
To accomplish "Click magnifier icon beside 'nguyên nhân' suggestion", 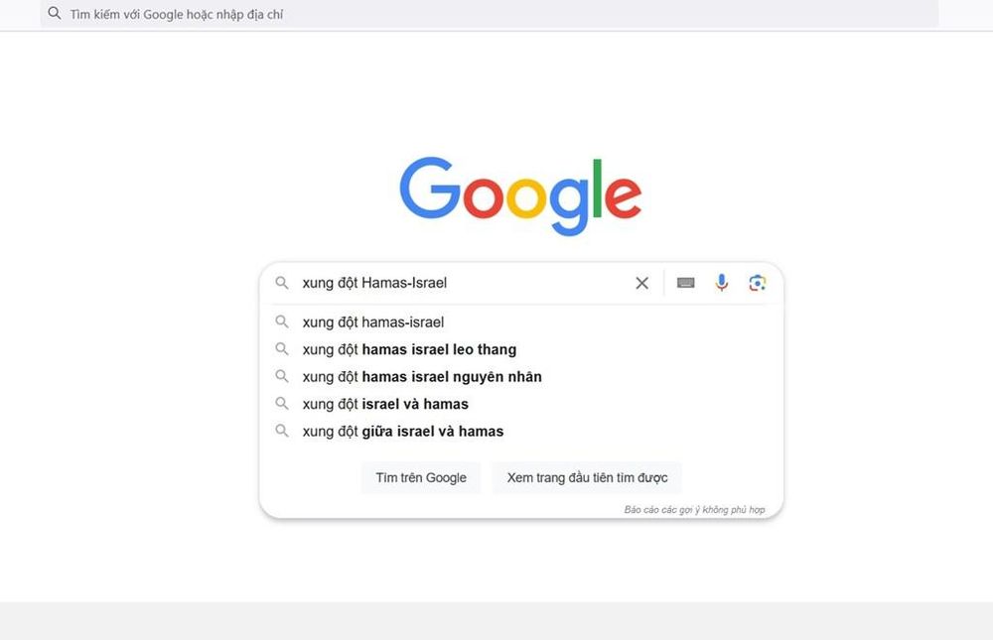I will pyautogui.click(x=282, y=376).
